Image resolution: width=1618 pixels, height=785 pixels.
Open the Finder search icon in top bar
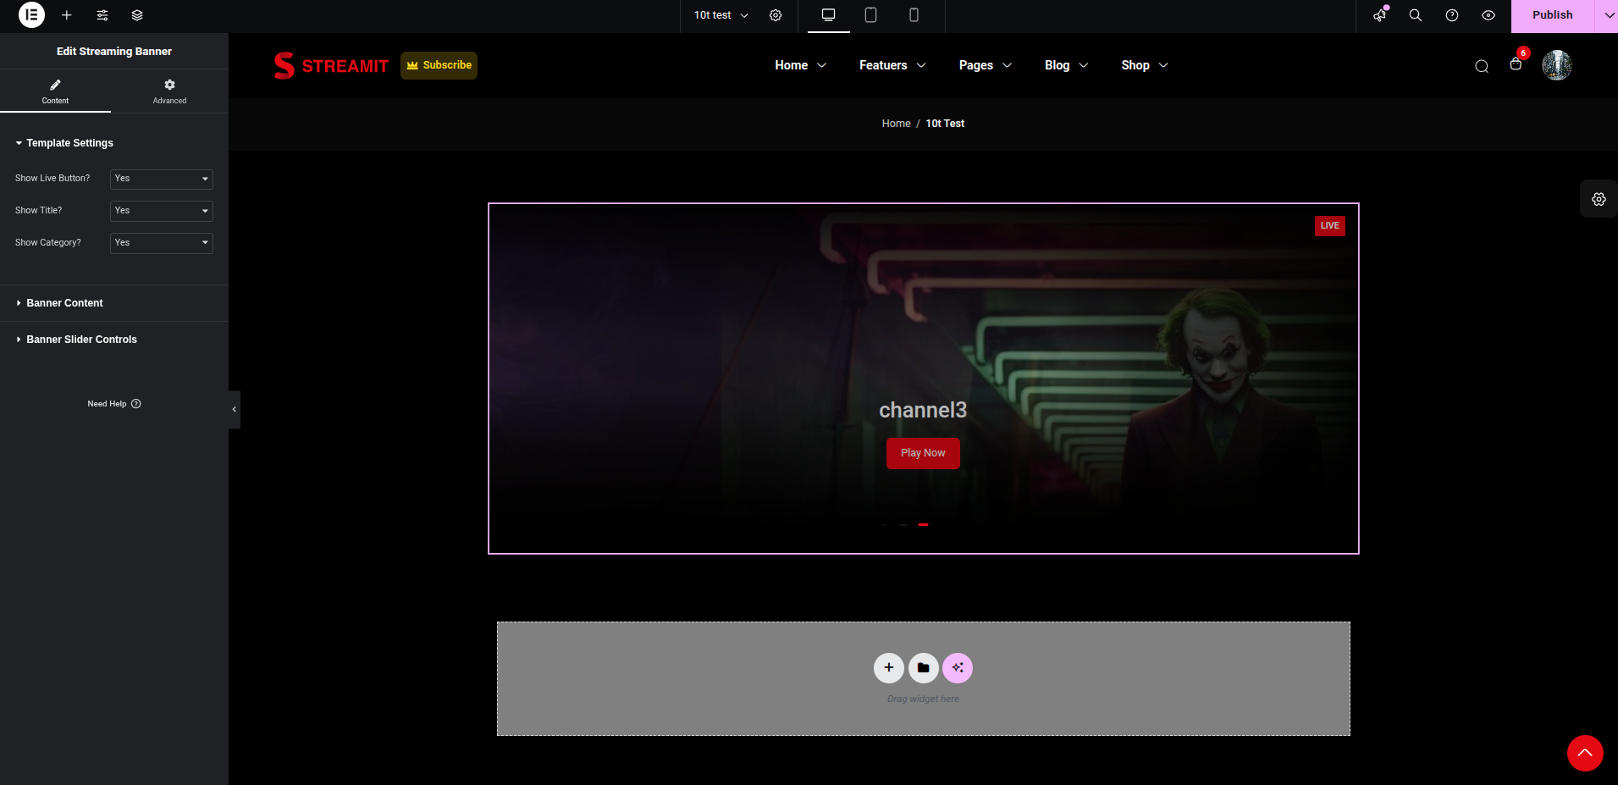coord(1416,15)
